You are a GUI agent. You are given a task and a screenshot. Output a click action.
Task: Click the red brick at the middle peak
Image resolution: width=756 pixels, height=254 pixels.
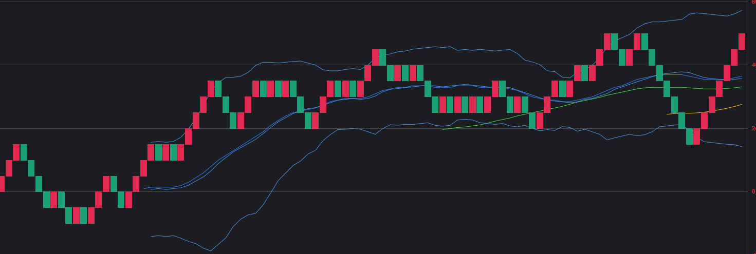375,57
